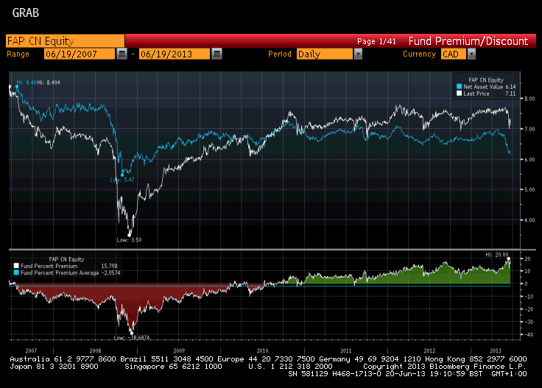Image resolution: width=542 pixels, height=388 pixels.
Task: Click the 6.00 price axis value
Action: (x=529, y=160)
